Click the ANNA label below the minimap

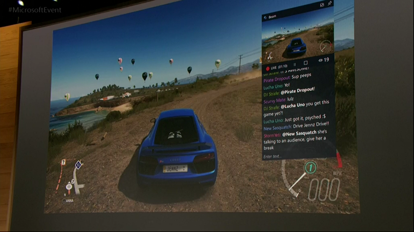pyautogui.click(x=68, y=201)
